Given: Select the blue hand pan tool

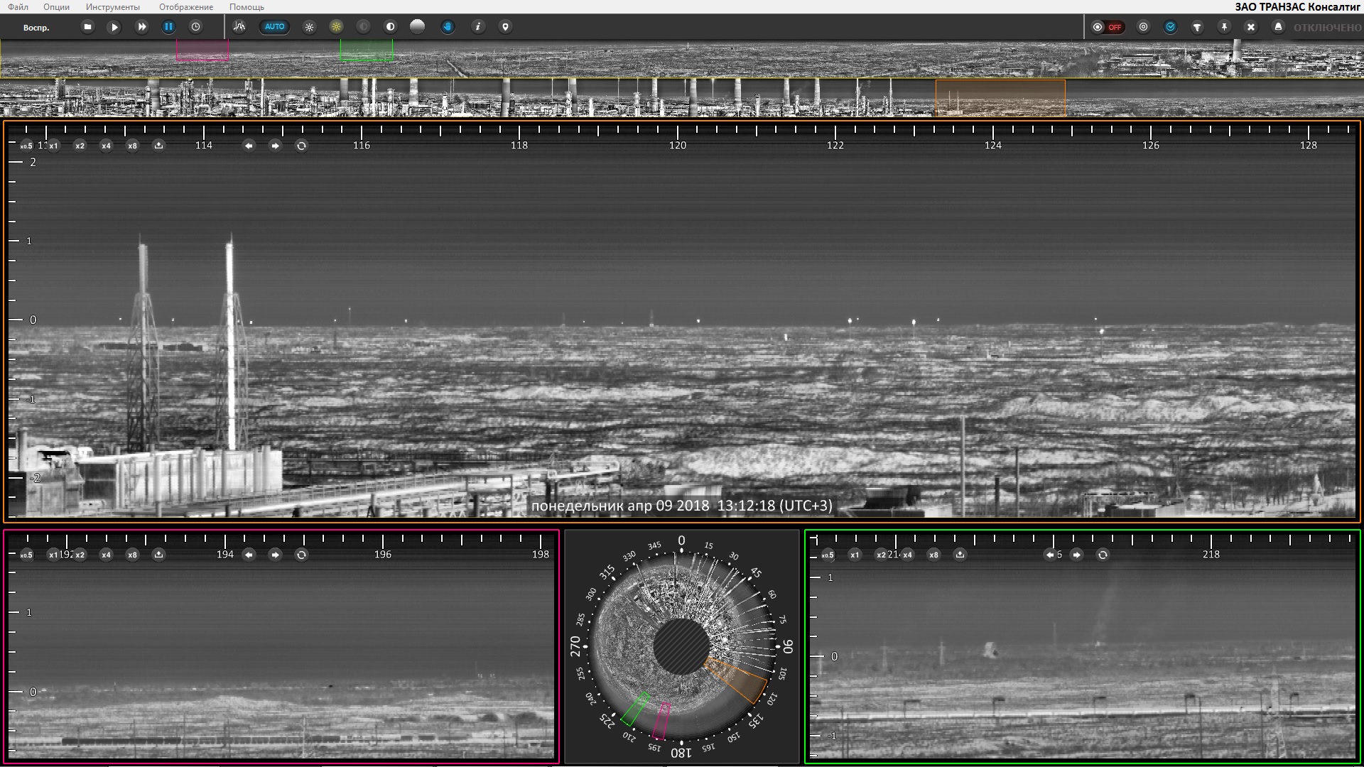Looking at the screenshot, I should tap(448, 27).
